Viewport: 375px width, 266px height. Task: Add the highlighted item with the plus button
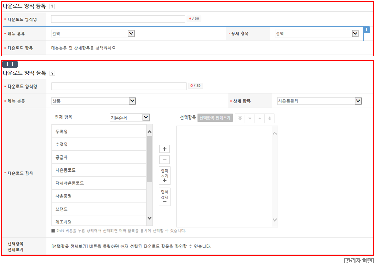[164, 149]
